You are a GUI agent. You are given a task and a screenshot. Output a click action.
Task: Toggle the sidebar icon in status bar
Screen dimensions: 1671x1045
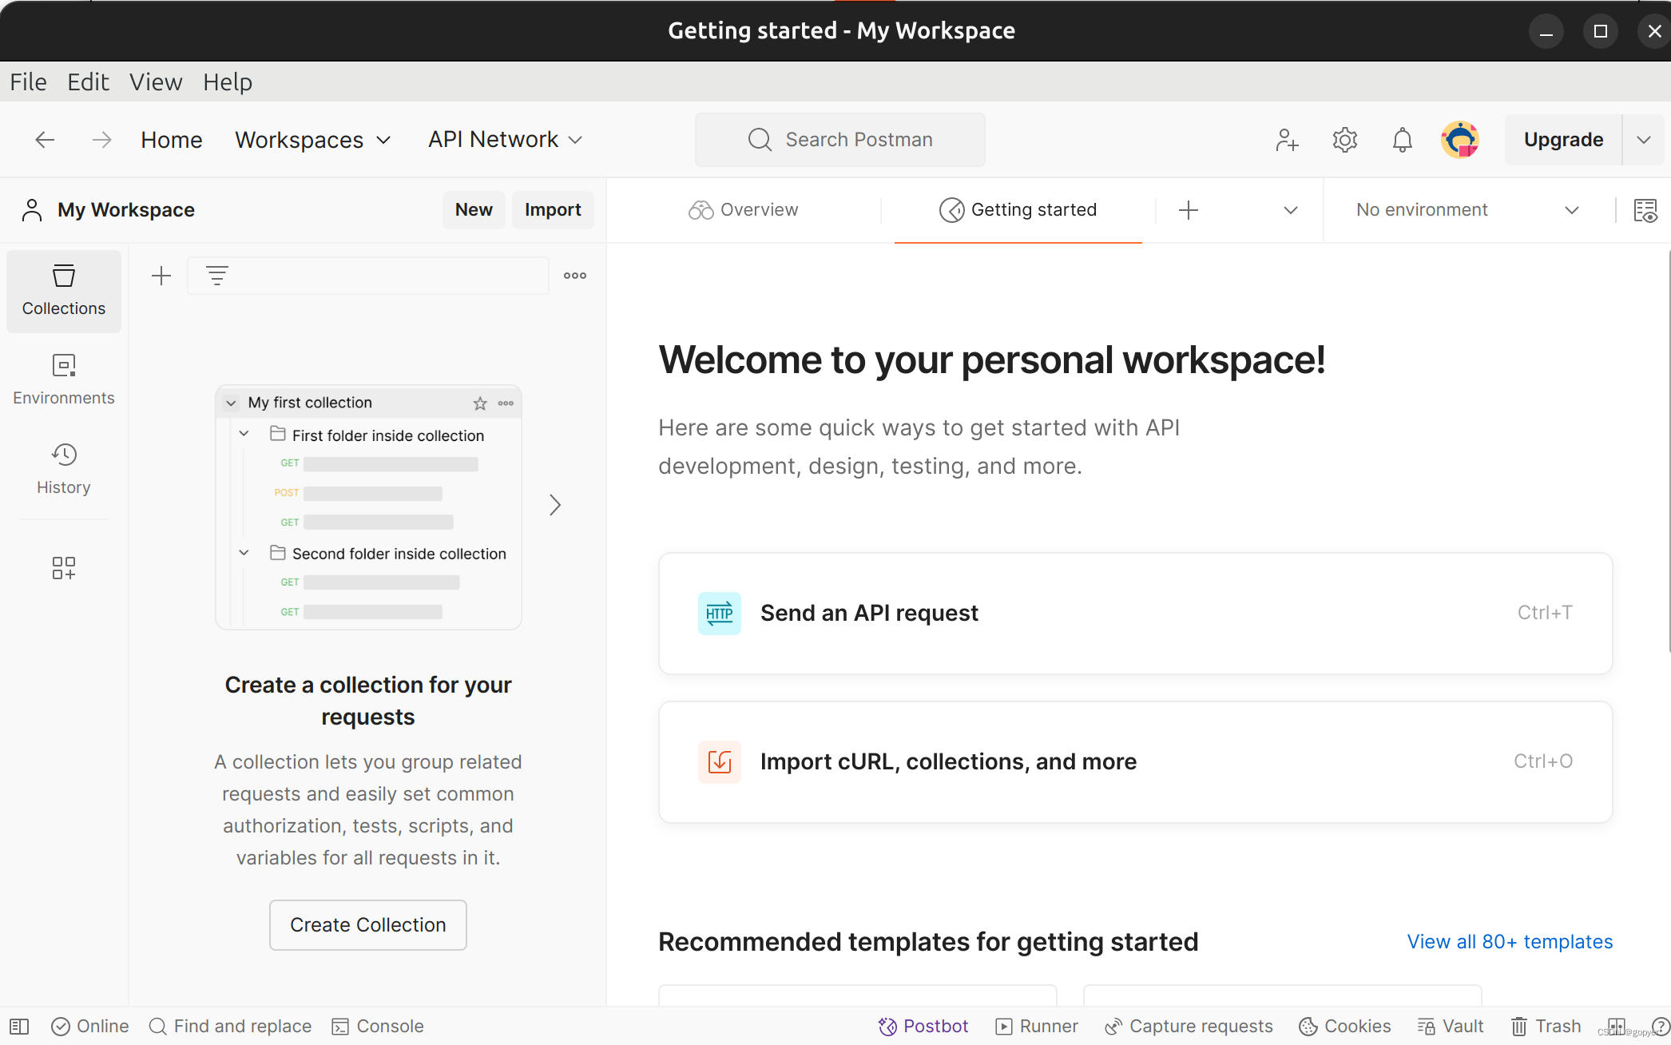pyautogui.click(x=19, y=1027)
